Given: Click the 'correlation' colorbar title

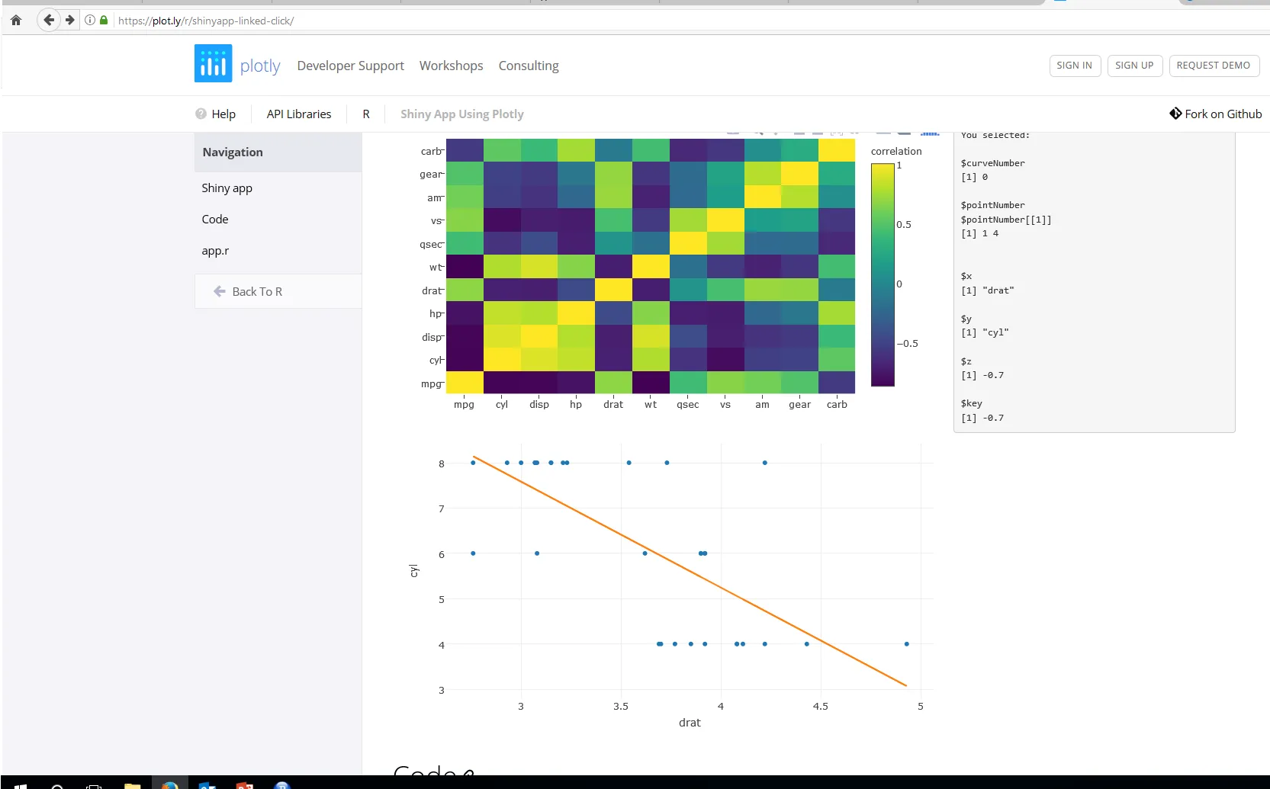Looking at the screenshot, I should click(896, 151).
